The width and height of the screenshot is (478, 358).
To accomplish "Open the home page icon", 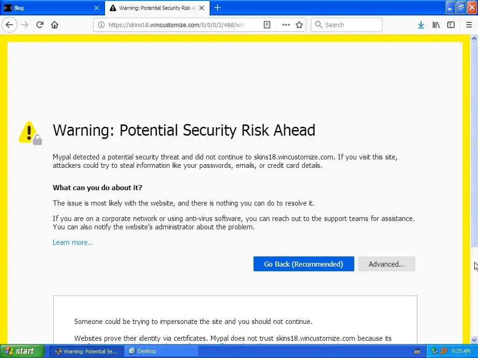I will click(x=55, y=25).
